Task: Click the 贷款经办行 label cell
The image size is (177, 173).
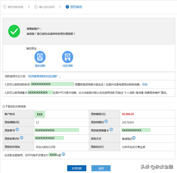Action: [104, 147]
